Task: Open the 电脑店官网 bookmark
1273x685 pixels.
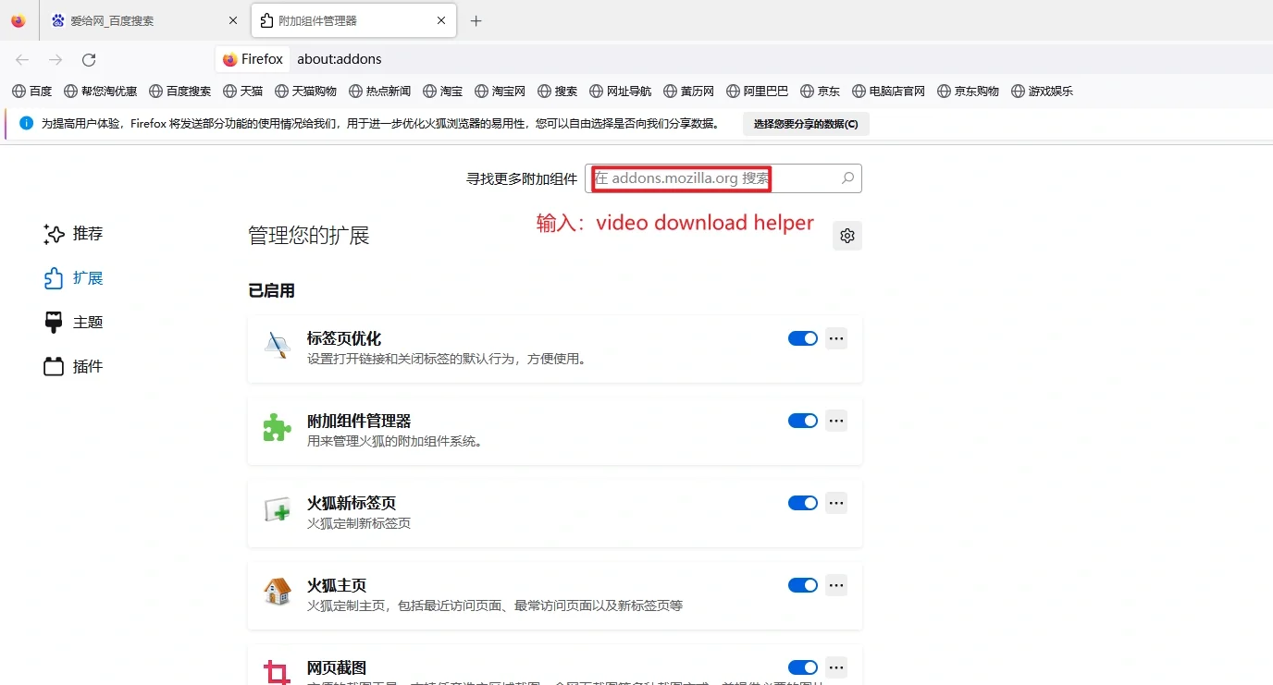Action: coord(888,91)
